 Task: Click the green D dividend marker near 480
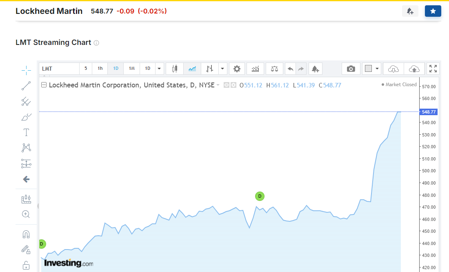coord(260,196)
